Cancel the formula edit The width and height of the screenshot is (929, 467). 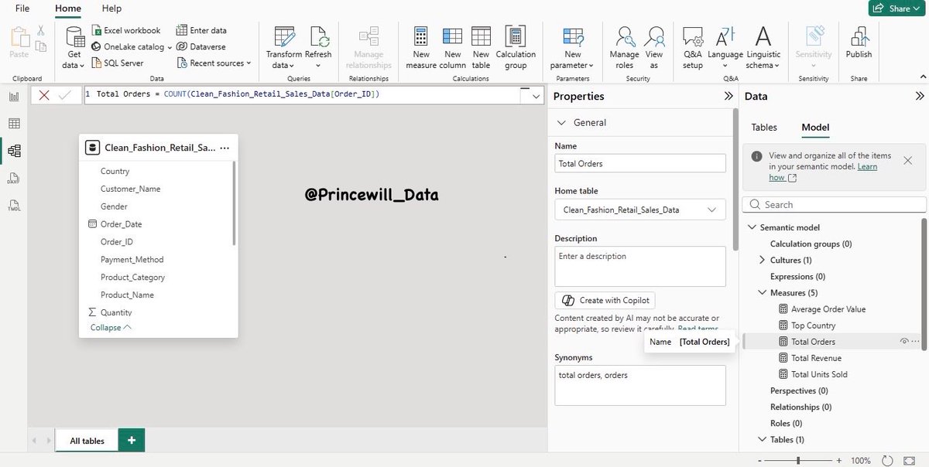44,94
